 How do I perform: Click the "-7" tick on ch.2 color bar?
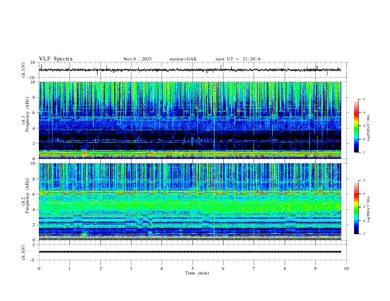click(x=363, y=234)
